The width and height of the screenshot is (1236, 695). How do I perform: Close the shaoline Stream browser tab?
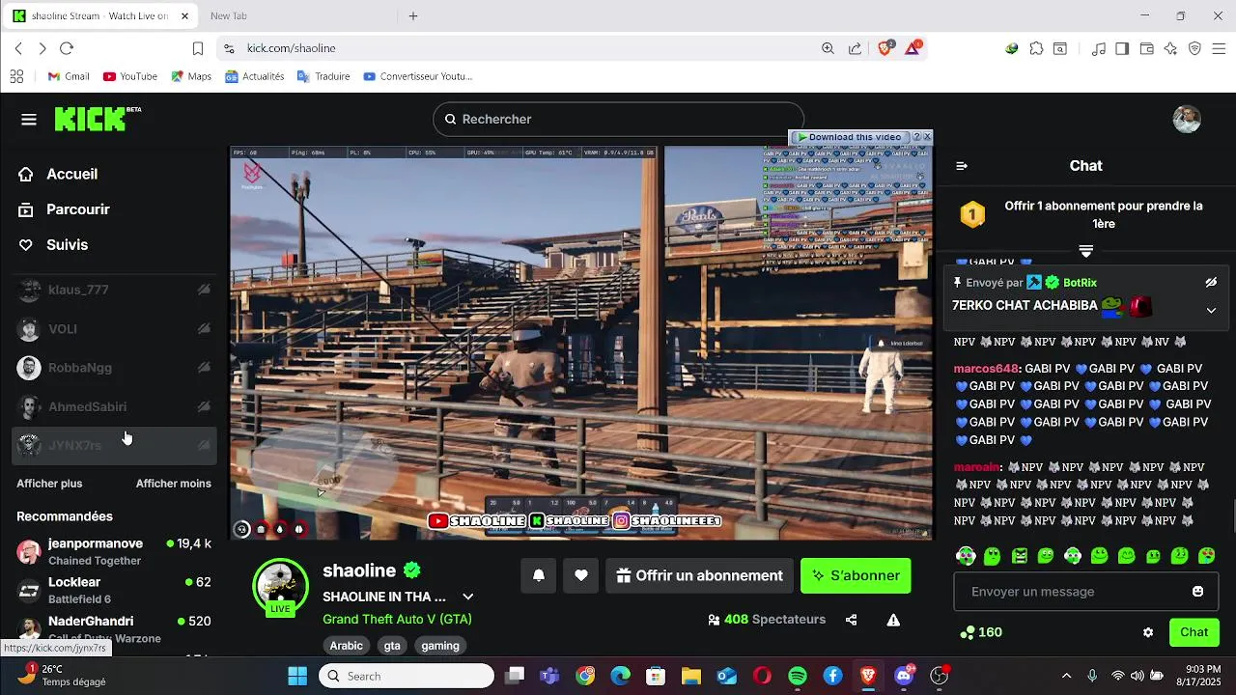(x=184, y=15)
